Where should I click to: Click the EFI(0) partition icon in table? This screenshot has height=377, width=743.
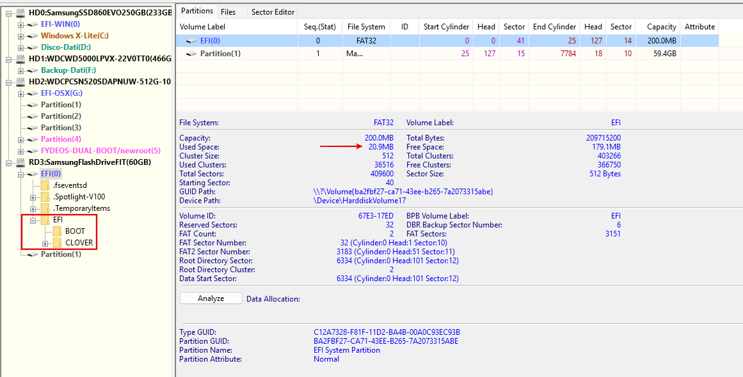(x=191, y=41)
